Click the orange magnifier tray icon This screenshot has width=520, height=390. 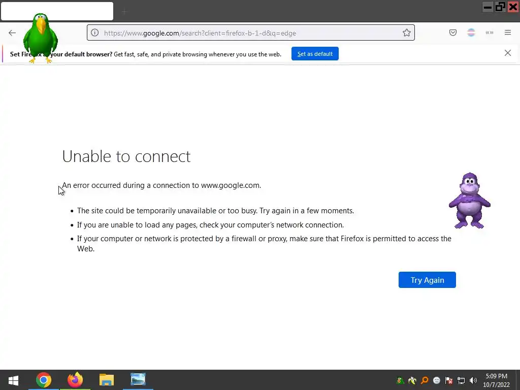[x=425, y=380]
